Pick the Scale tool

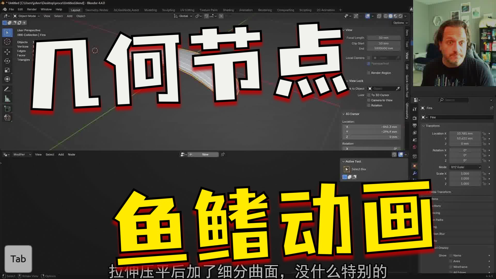[x=7, y=70]
